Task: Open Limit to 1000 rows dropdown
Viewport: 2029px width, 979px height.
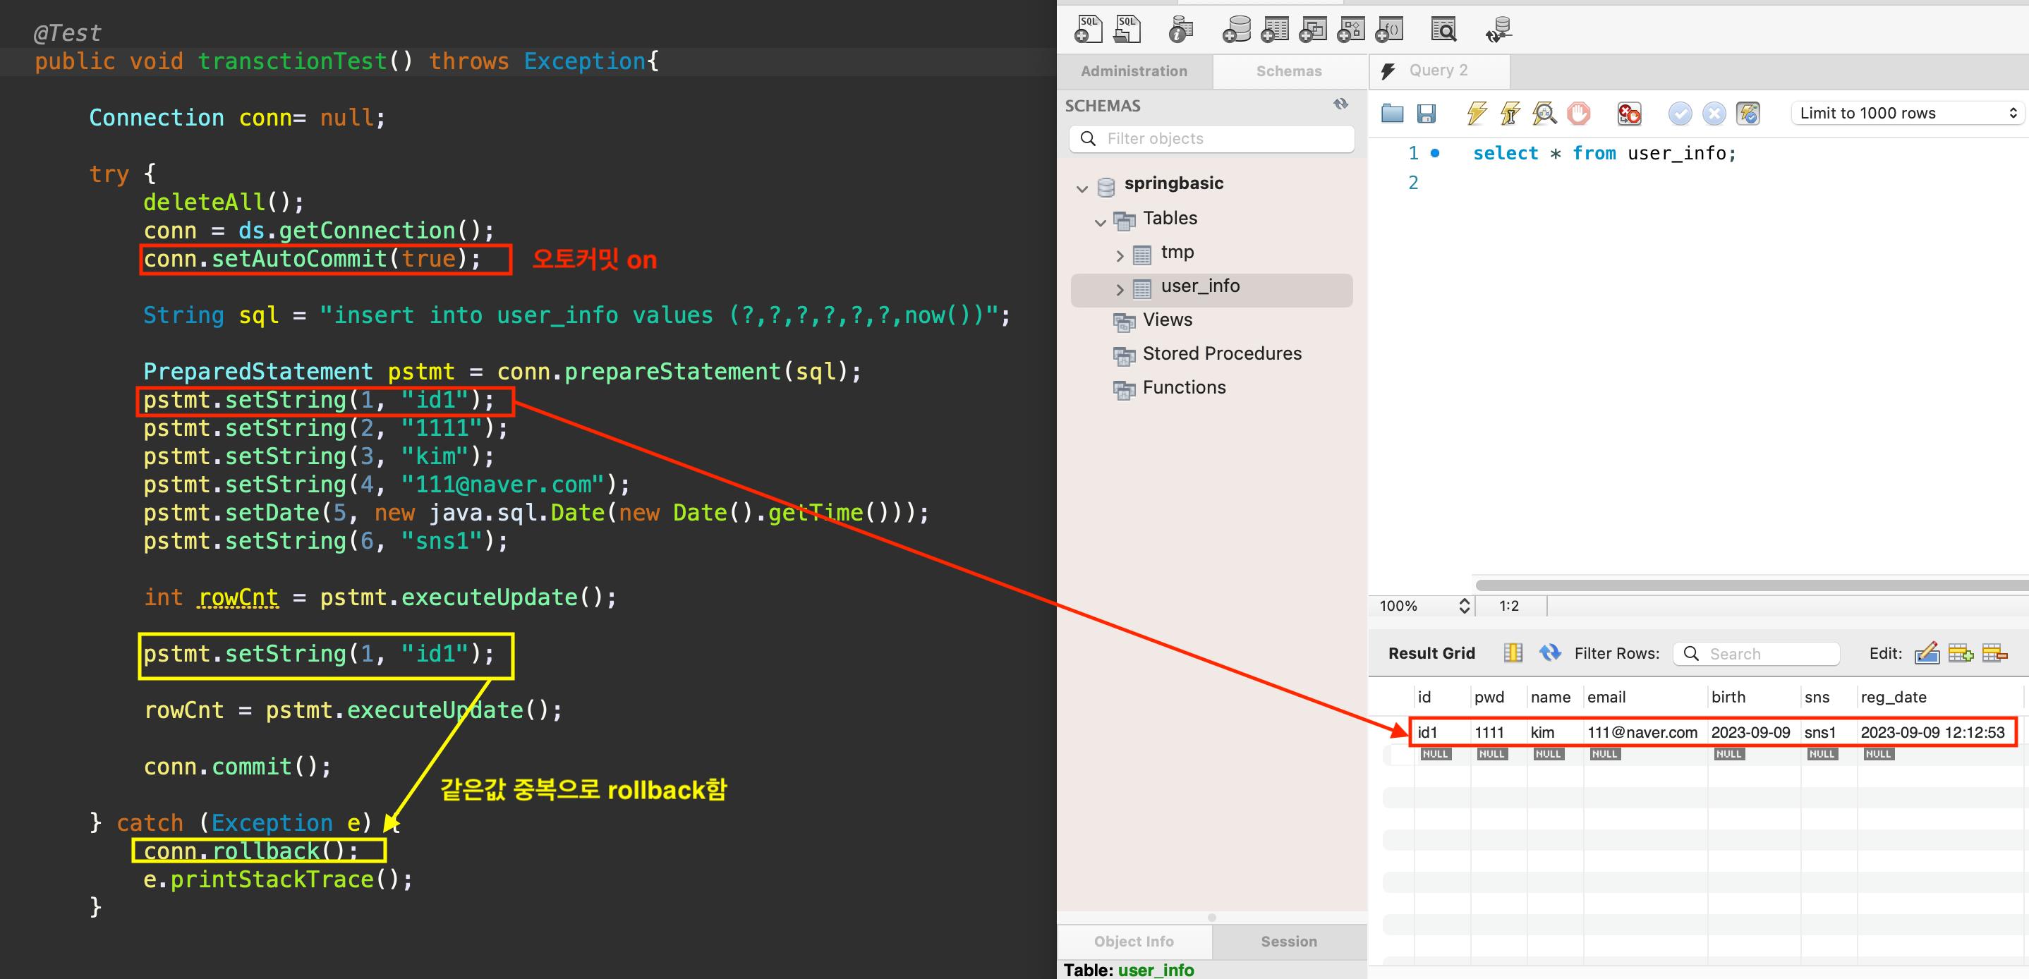Action: (x=1906, y=114)
